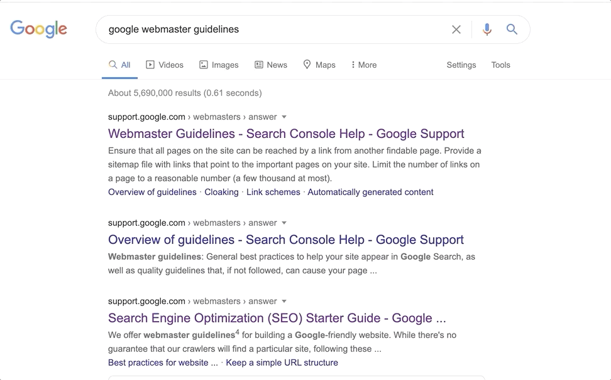Click into the search input field
Image resolution: width=611 pixels, height=380 pixels.
[x=270, y=29]
